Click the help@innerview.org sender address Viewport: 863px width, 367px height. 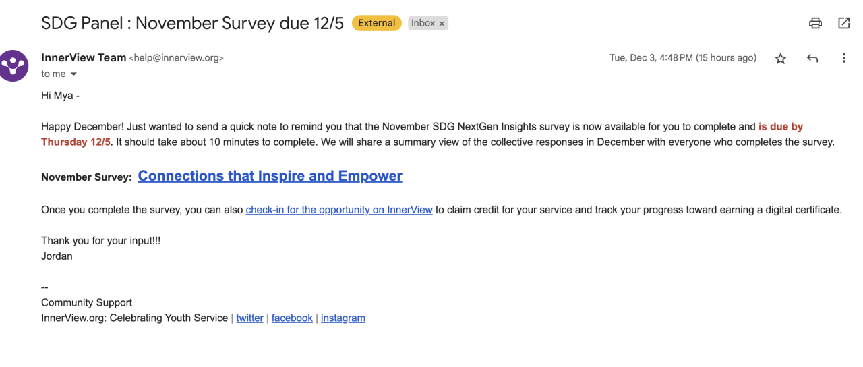click(x=176, y=58)
